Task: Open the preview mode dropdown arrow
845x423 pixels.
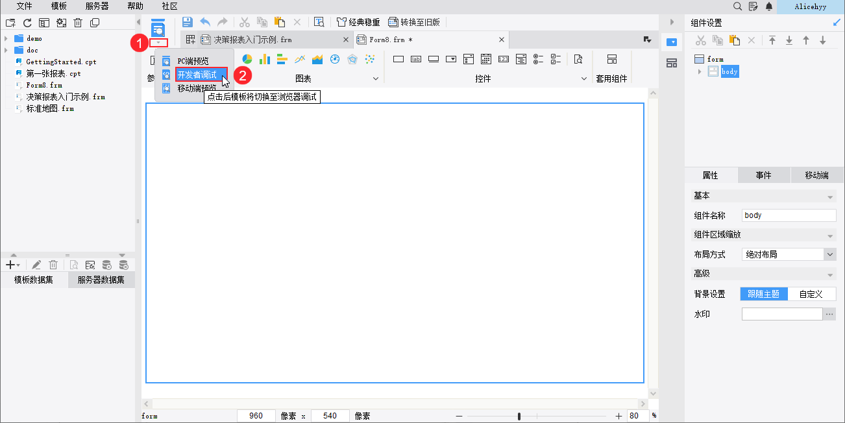Action: pyautogui.click(x=158, y=43)
